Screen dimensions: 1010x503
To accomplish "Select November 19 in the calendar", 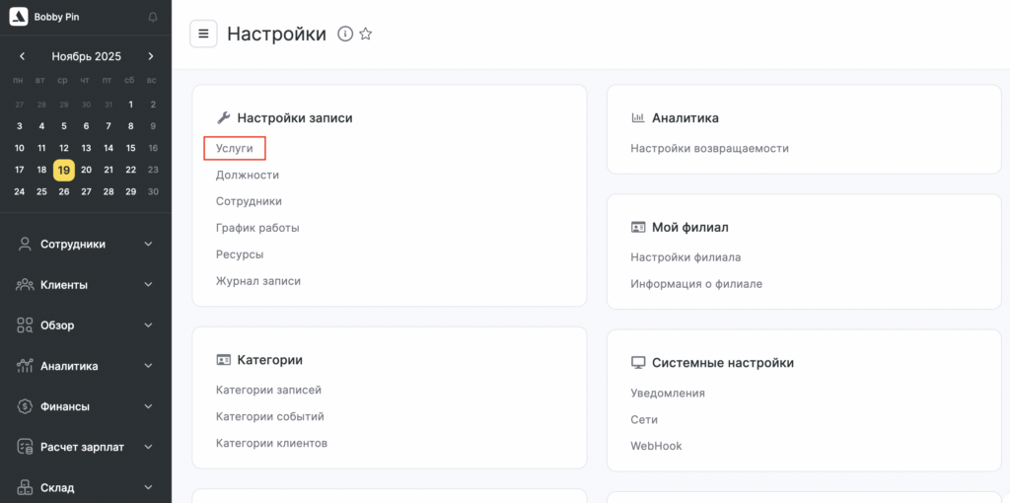I will [x=63, y=170].
